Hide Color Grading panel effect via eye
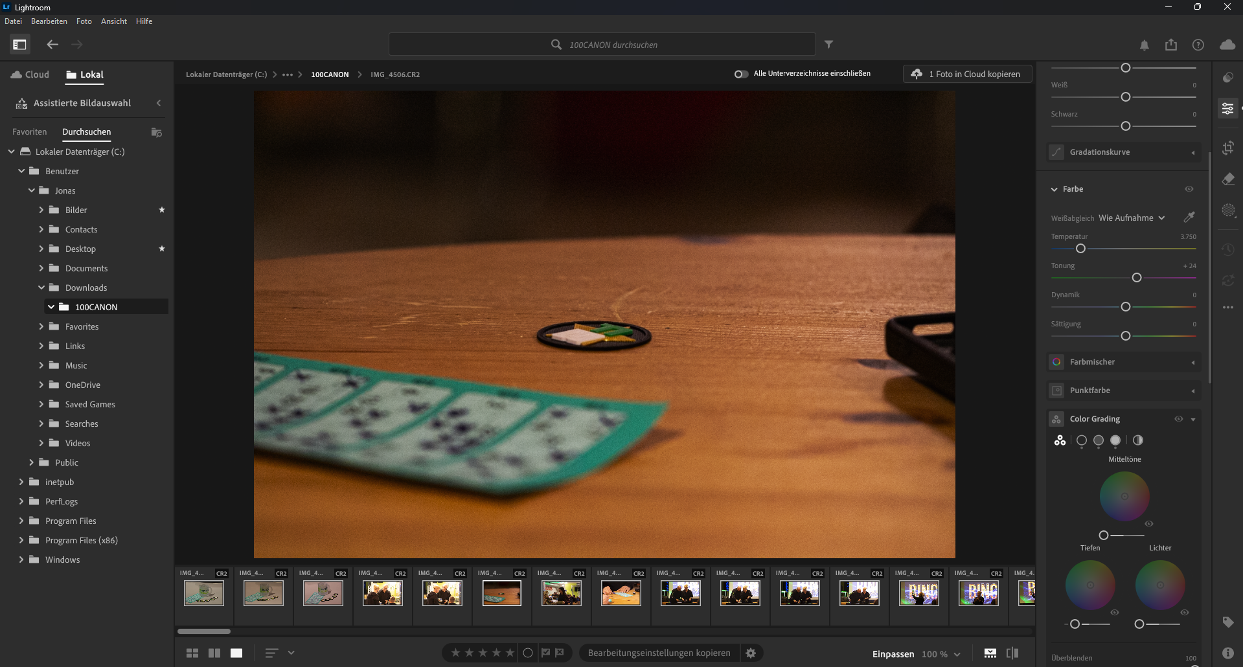Viewport: 1243px width, 667px height. click(x=1178, y=419)
